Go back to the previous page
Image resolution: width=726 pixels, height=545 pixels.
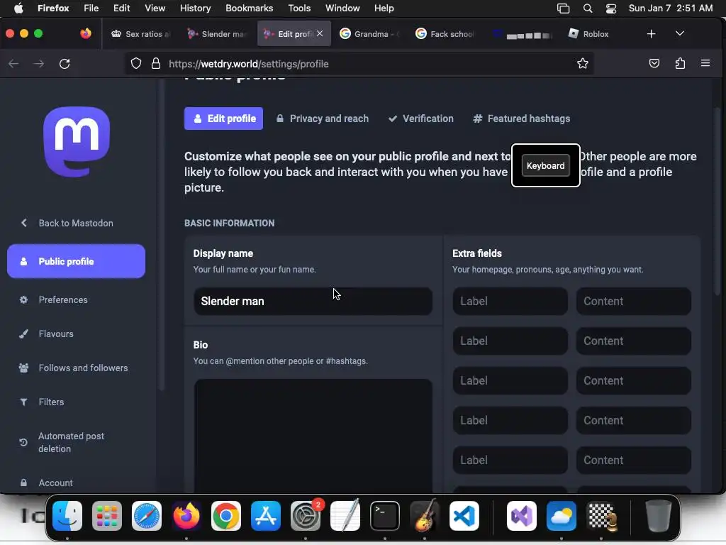click(x=13, y=63)
